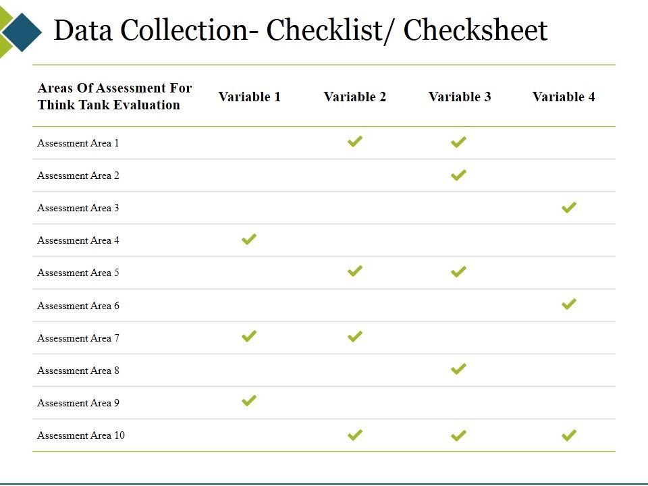Image resolution: width=648 pixels, height=486 pixels.
Task: Select the Variable 1 column header
Action: [x=249, y=97]
